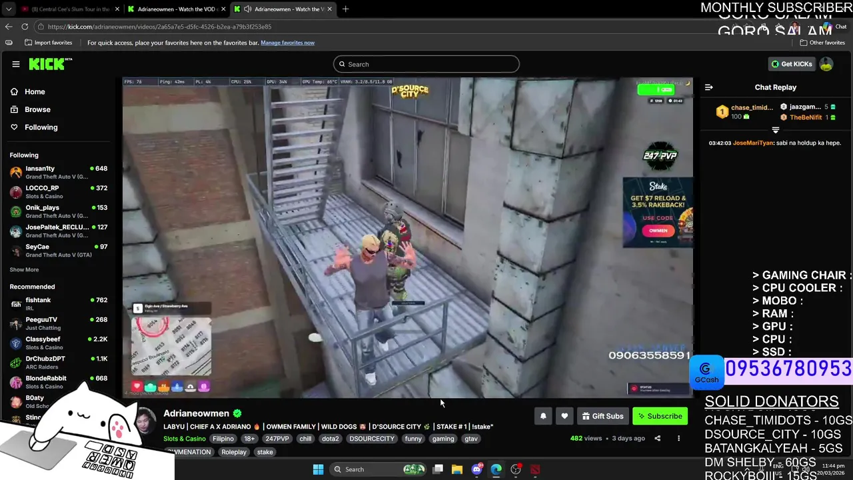Switch to first Adrianeowmen VOD tab
This screenshot has height=480, width=853.
176,9
